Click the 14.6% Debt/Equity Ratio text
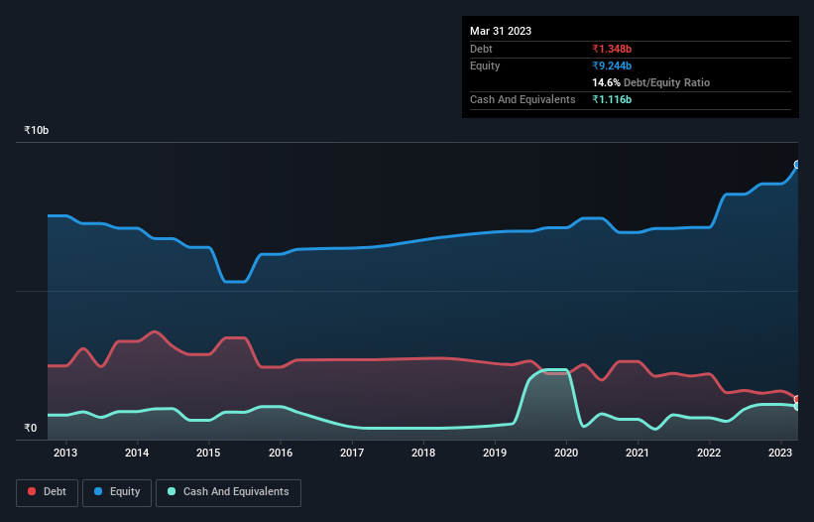The image size is (814, 522). (x=651, y=82)
